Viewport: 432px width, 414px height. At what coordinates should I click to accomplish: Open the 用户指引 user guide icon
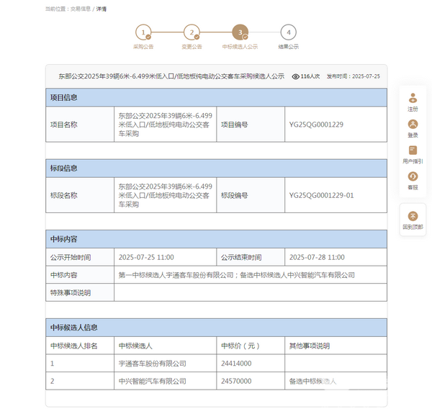[413, 150]
